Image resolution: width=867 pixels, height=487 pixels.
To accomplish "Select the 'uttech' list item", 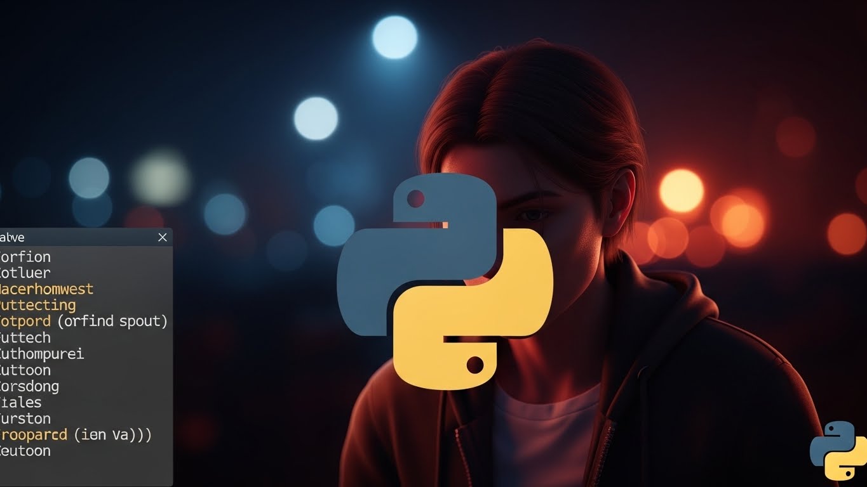I will pos(25,338).
